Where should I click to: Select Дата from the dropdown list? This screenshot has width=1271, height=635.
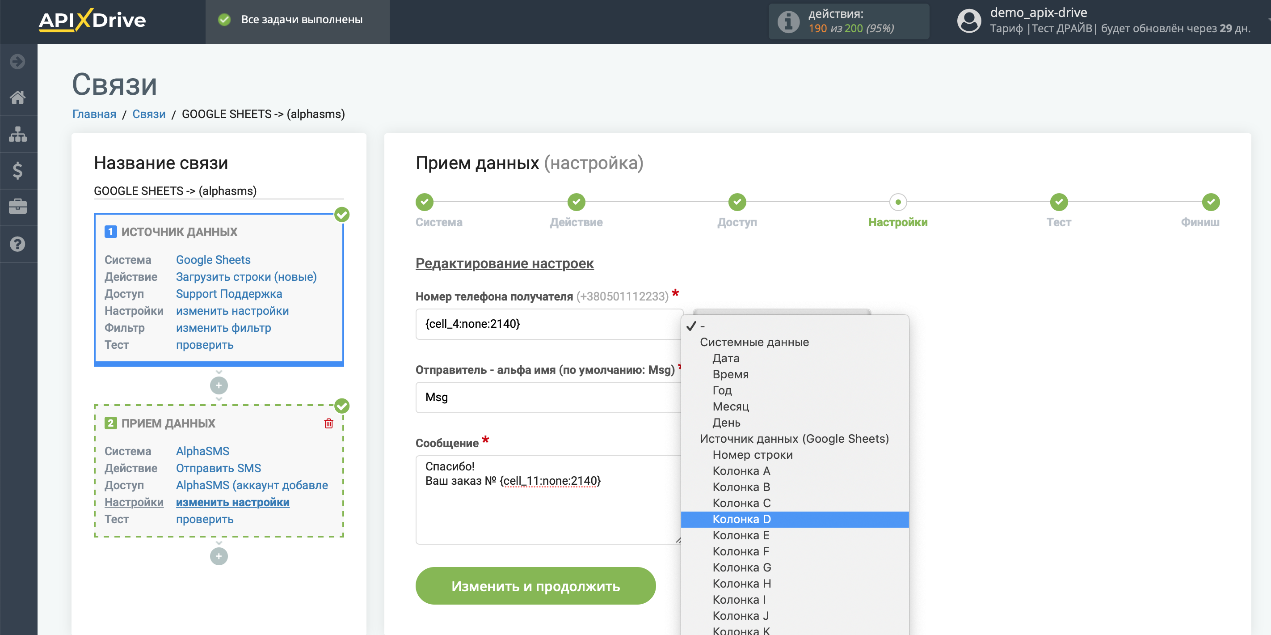pos(795,358)
